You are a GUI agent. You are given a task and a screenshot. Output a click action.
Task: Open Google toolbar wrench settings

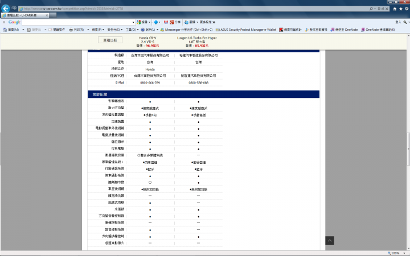pyautogui.click(x=405, y=22)
